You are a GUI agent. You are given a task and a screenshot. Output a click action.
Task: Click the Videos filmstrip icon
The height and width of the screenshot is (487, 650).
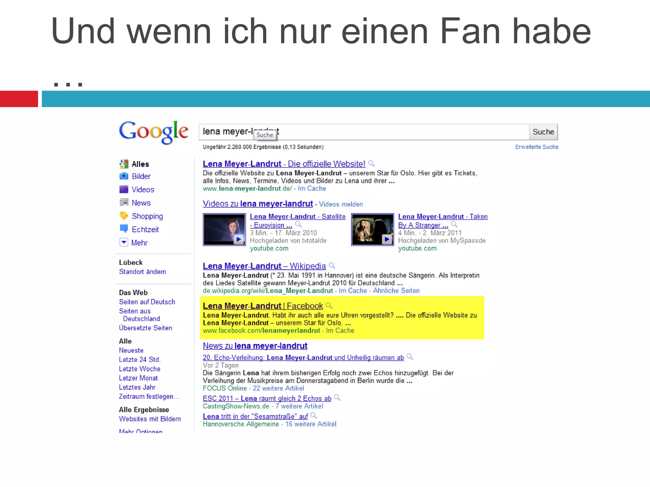124,189
